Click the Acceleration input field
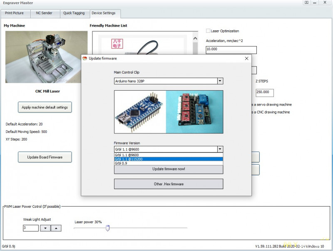333x251 pixels. click(231, 50)
